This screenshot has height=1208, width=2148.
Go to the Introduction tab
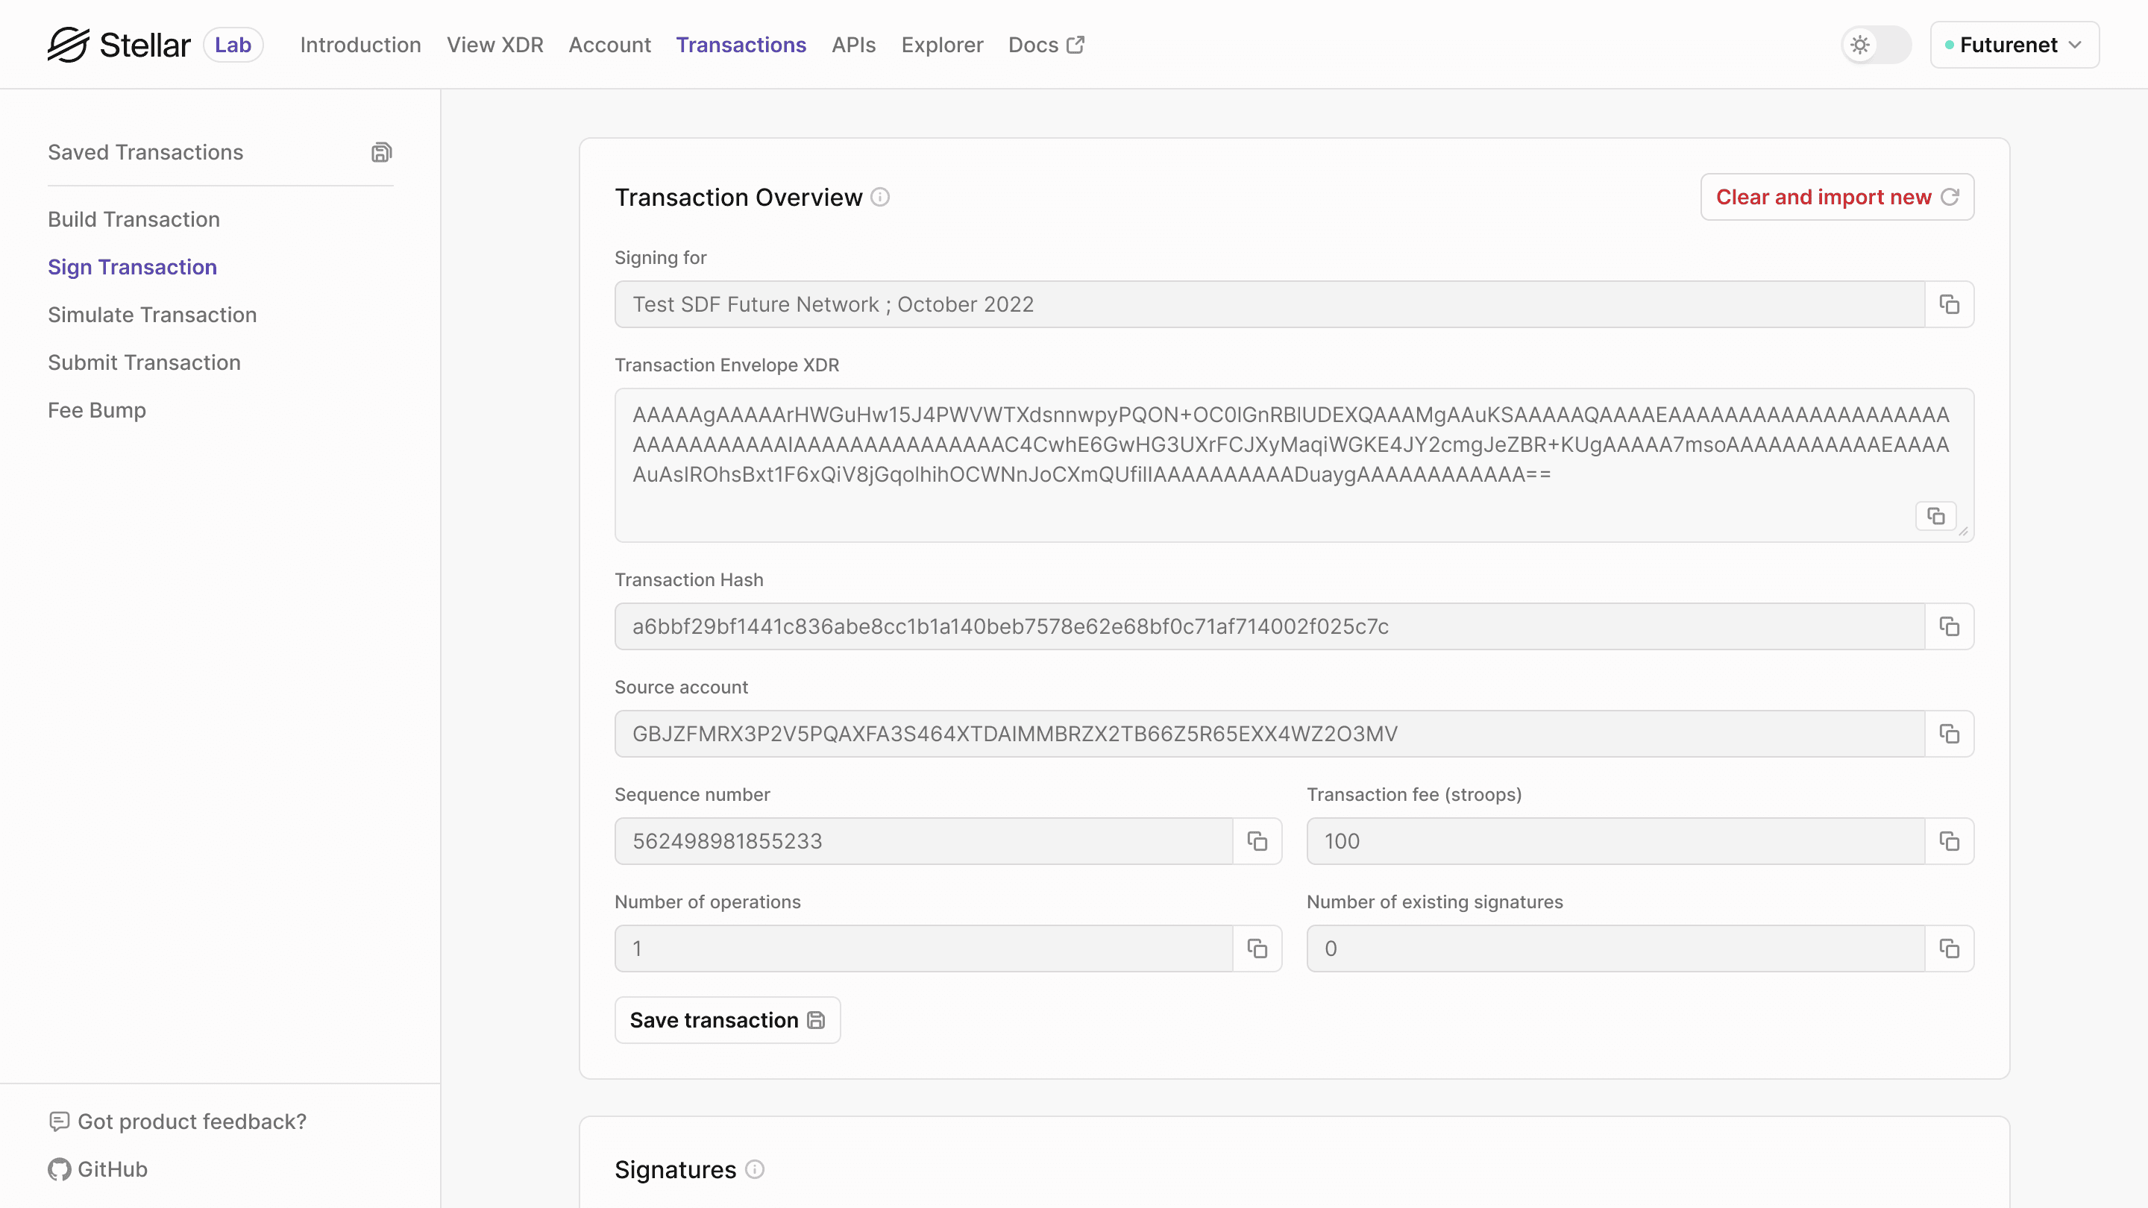[x=360, y=45]
